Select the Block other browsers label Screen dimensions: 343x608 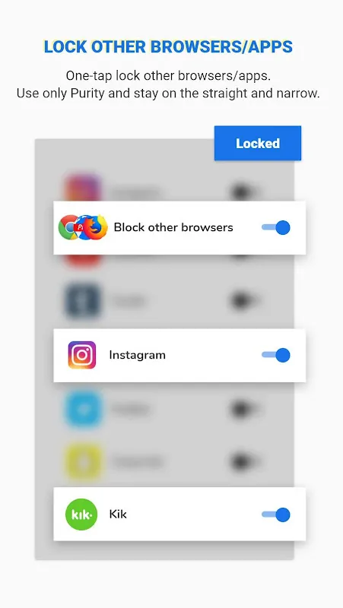173,227
